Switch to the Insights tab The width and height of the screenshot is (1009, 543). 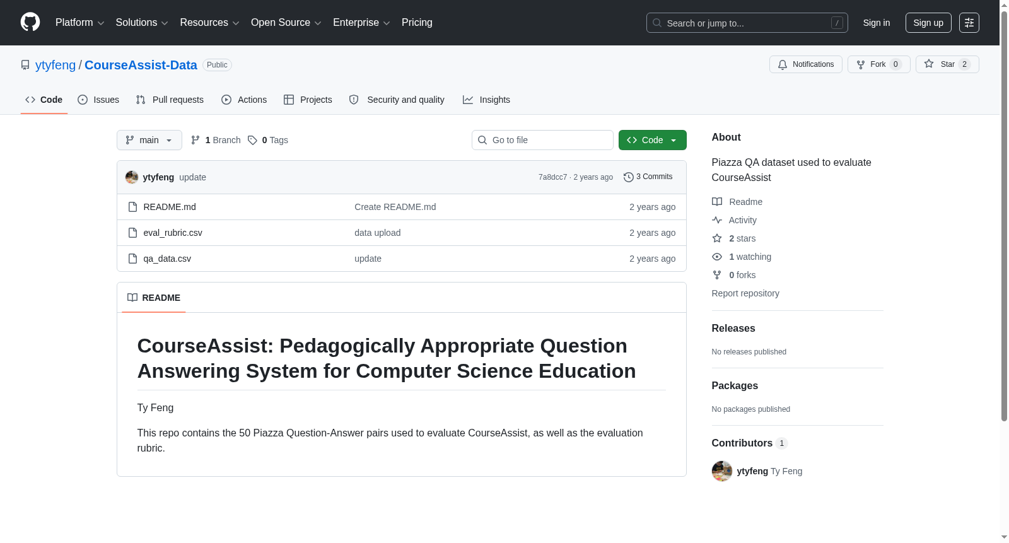(x=486, y=100)
